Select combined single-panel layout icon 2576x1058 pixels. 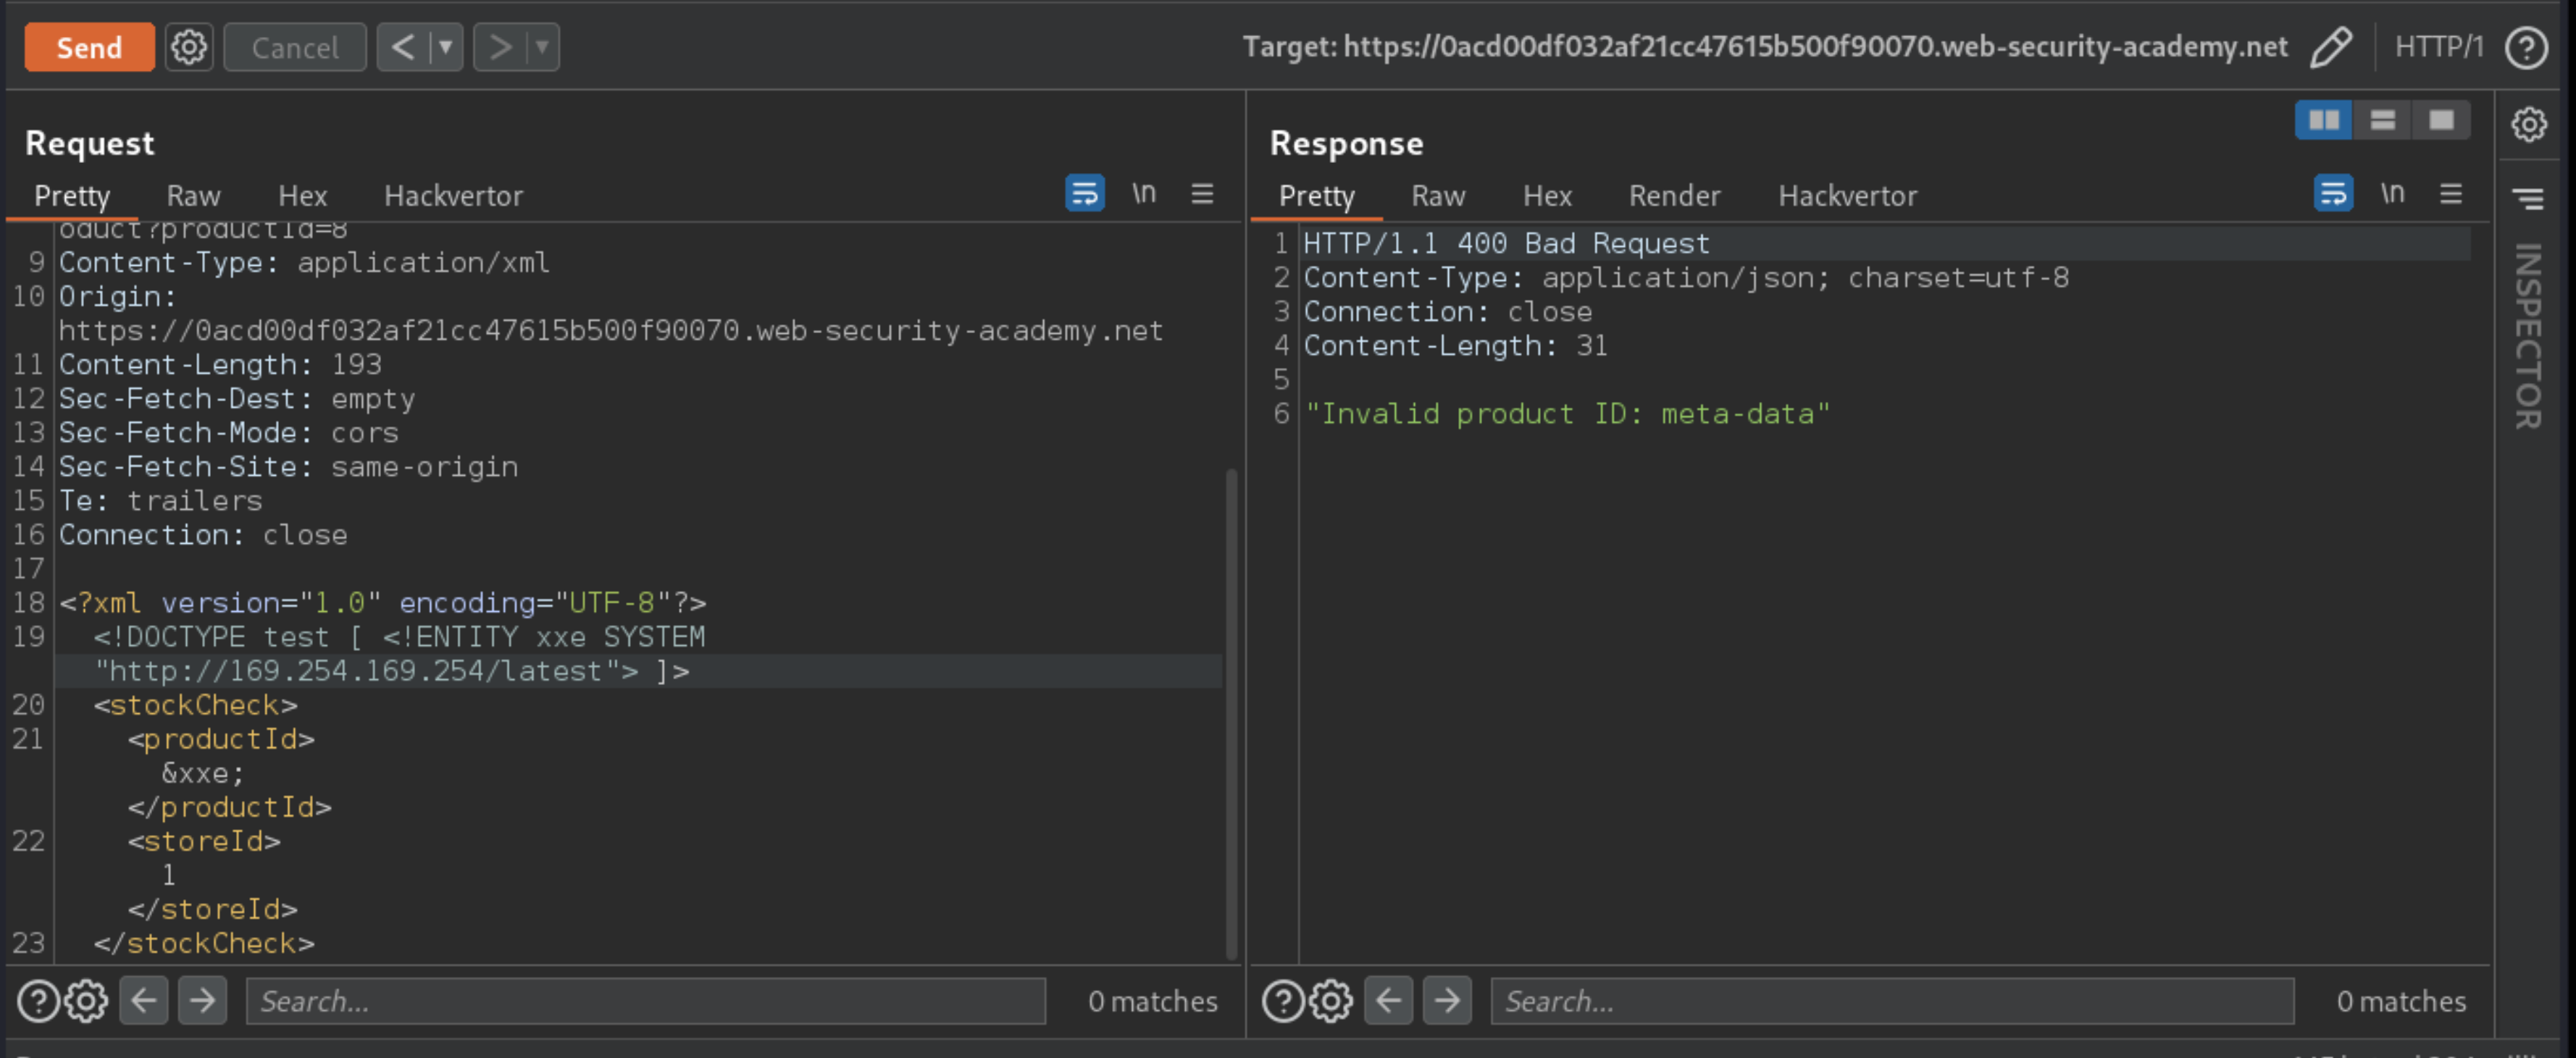click(x=2441, y=121)
